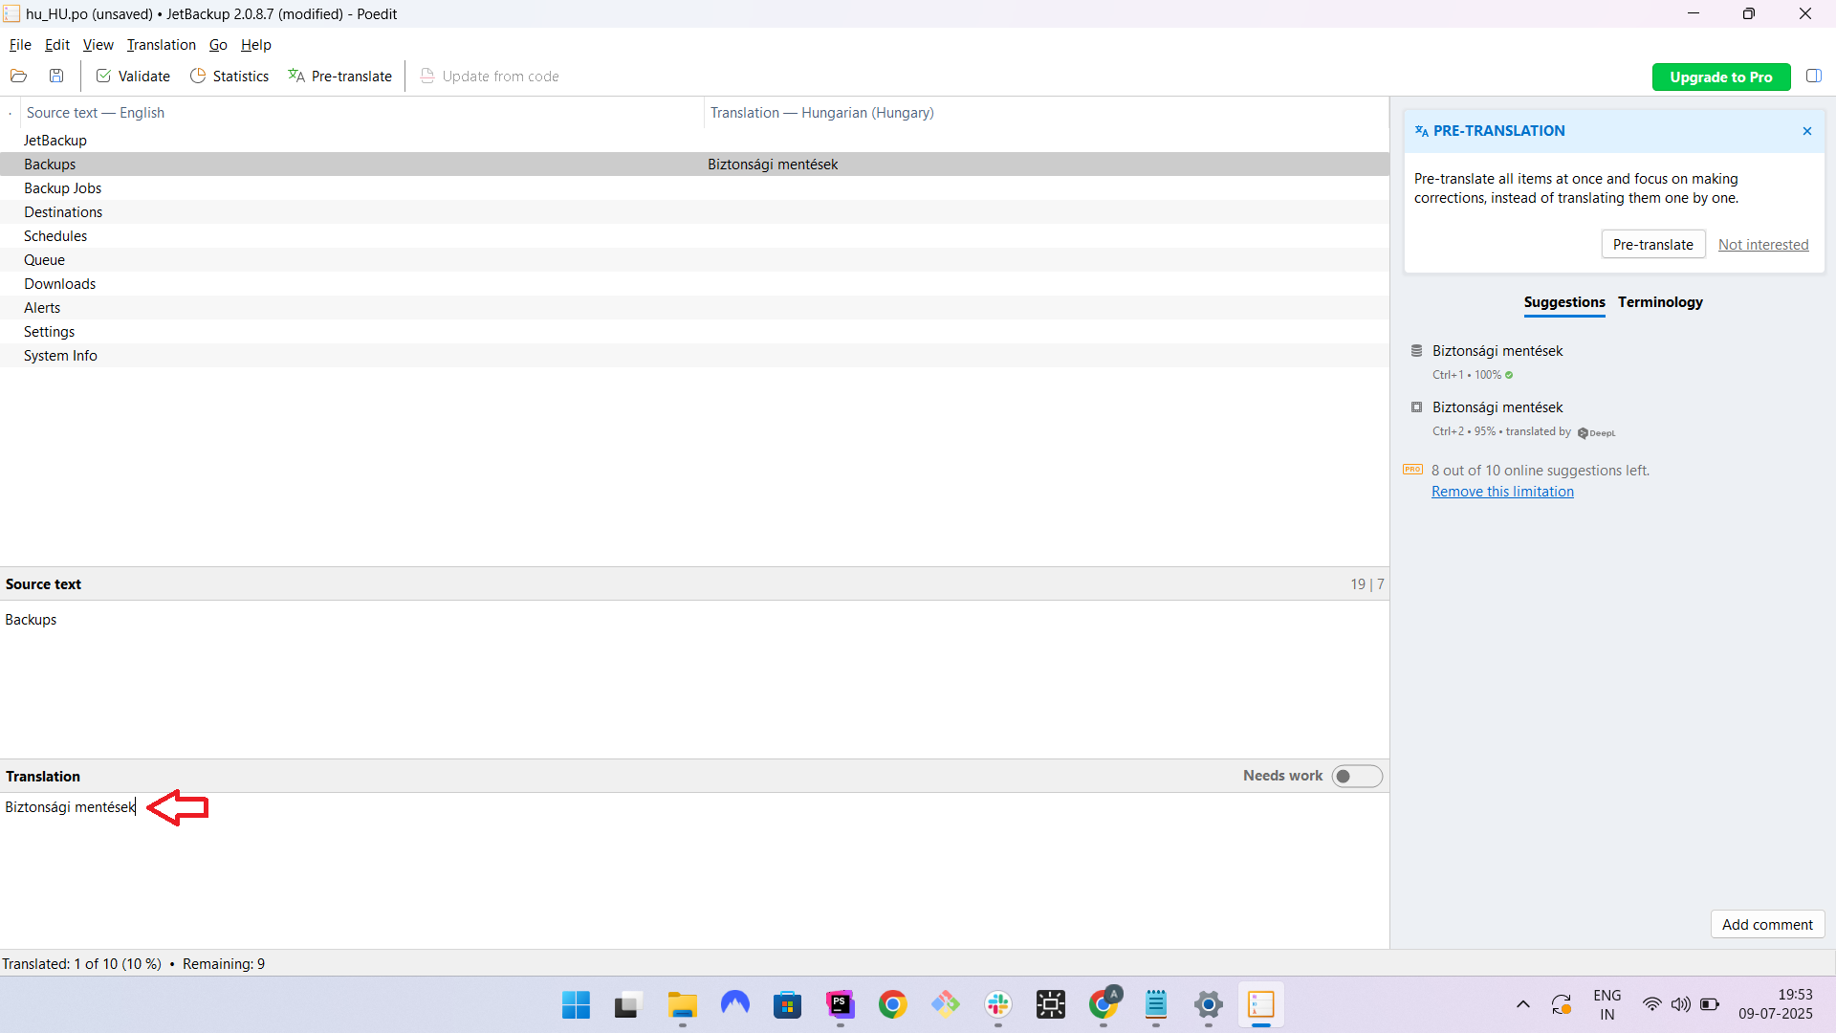Open the Statistics view

tap(229, 77)
